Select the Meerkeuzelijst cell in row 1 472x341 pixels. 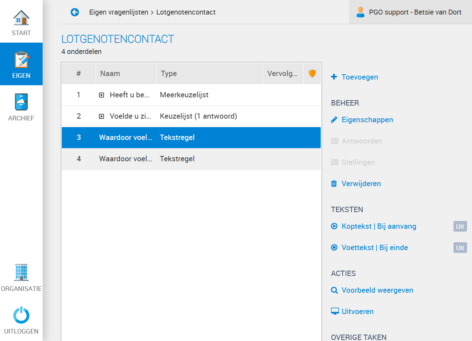pos(184,95)
